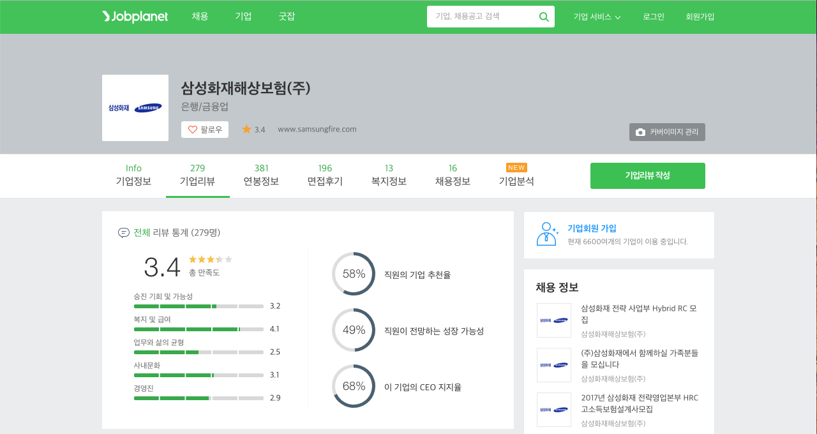Click the 직원이 전망하는 성장 가능성 label
This screenshot has height=434, width=817.
tap(434, 331)
